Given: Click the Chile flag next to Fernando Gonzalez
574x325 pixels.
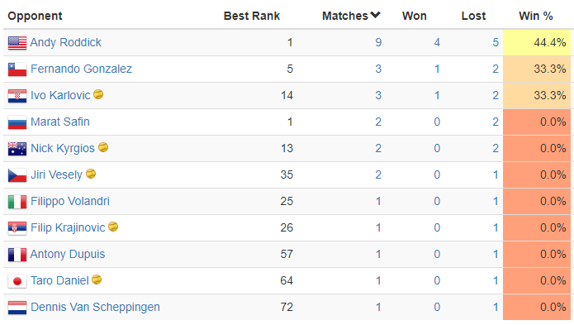Looking at the screenshot, I should pos(17,69).
